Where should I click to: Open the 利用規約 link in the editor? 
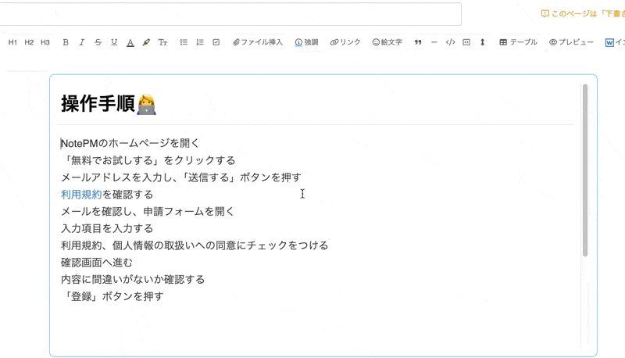pos(81,195)
